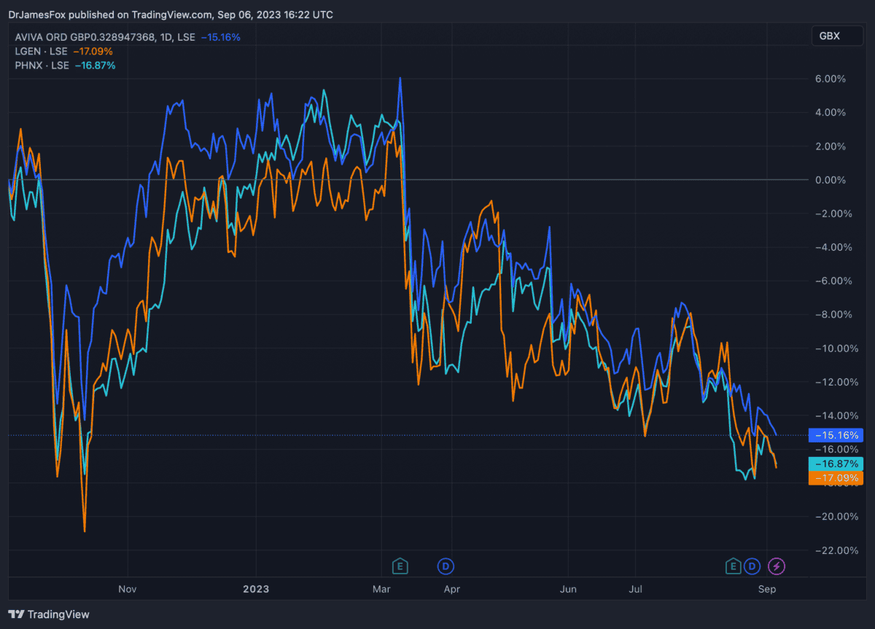Click the teal -16.87% price scale label
The image size is (875, 629).
click(836, 464)
